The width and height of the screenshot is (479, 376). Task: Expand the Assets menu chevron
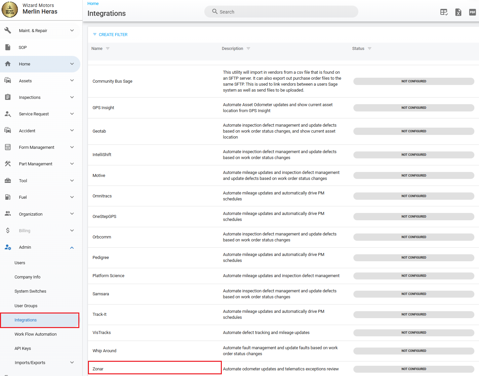point(72,80)
